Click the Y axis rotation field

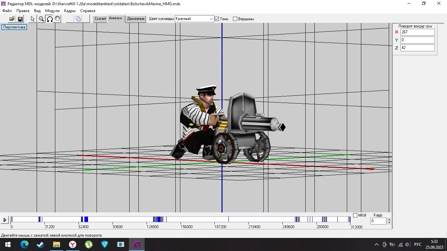(x=418, y=40)
